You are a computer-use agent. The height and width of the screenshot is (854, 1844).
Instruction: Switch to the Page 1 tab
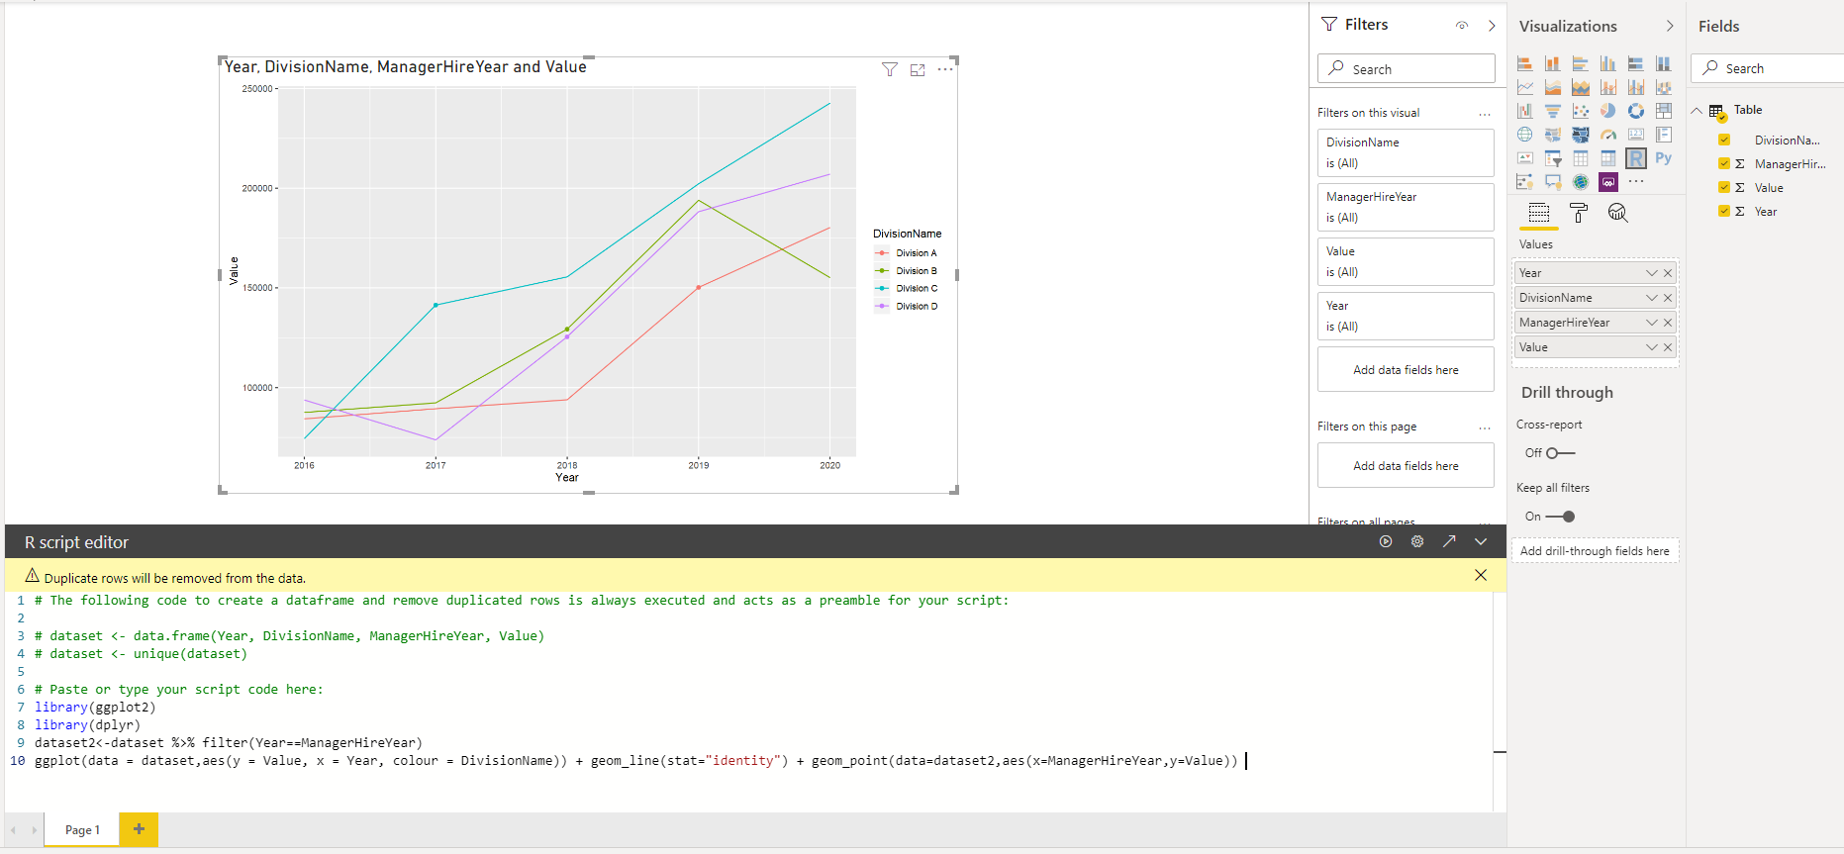tap(82, 829)
